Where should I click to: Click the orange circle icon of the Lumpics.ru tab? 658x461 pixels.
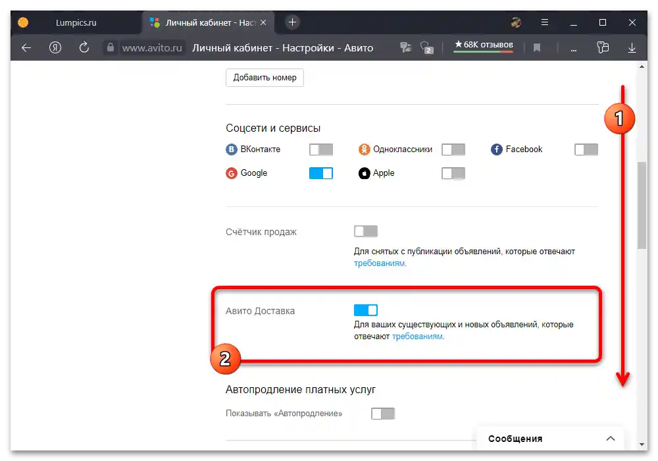(23, 22)
